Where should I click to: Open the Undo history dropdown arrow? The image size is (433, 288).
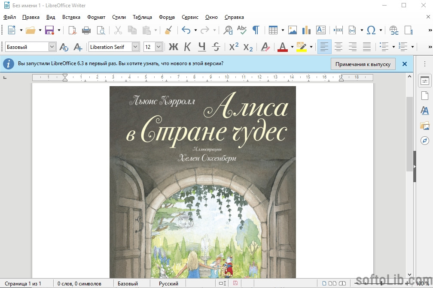click(195, 30)
